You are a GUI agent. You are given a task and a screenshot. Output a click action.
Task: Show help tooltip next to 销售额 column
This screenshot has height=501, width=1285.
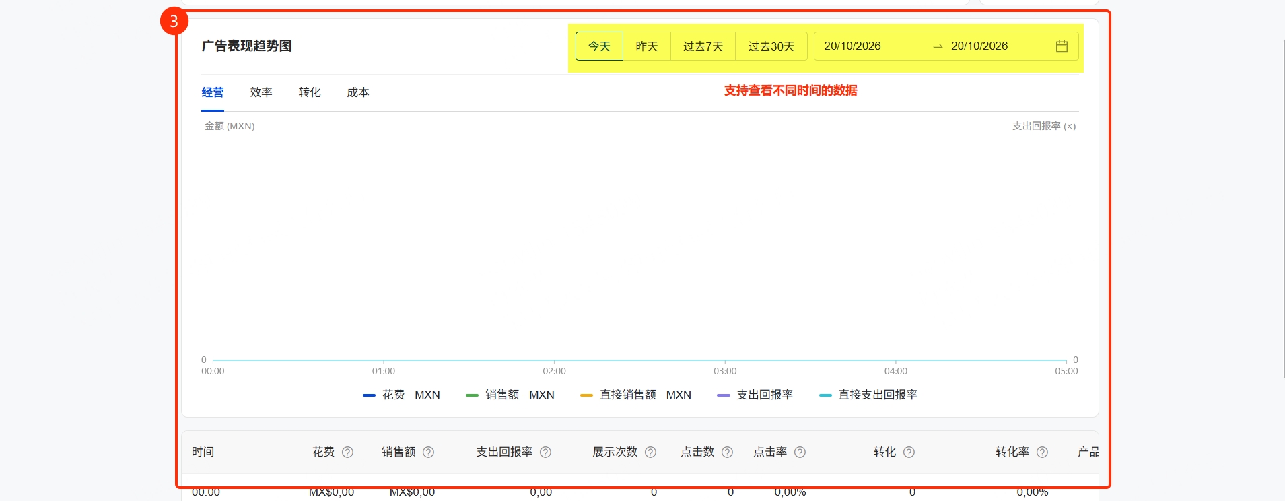click(x=428, y=452)
